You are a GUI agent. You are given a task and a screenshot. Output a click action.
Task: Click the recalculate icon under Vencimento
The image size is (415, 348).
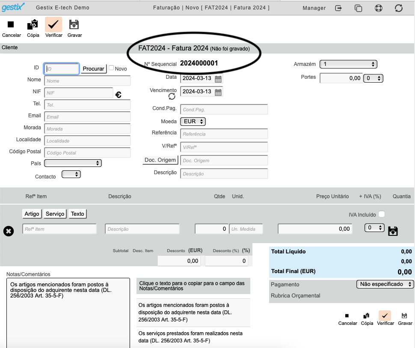(x=172, y=96)
